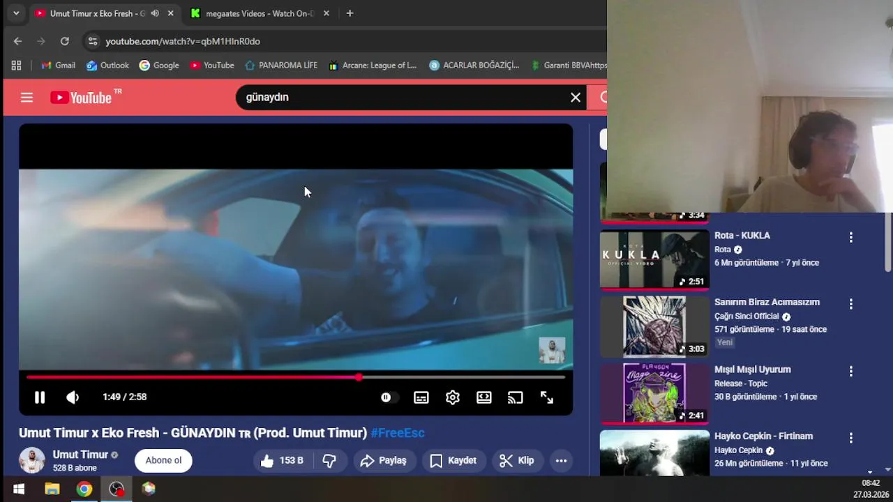Screen dimensions: 893x502
Task: View site information icon in address bar
Action: click(93, 41)
